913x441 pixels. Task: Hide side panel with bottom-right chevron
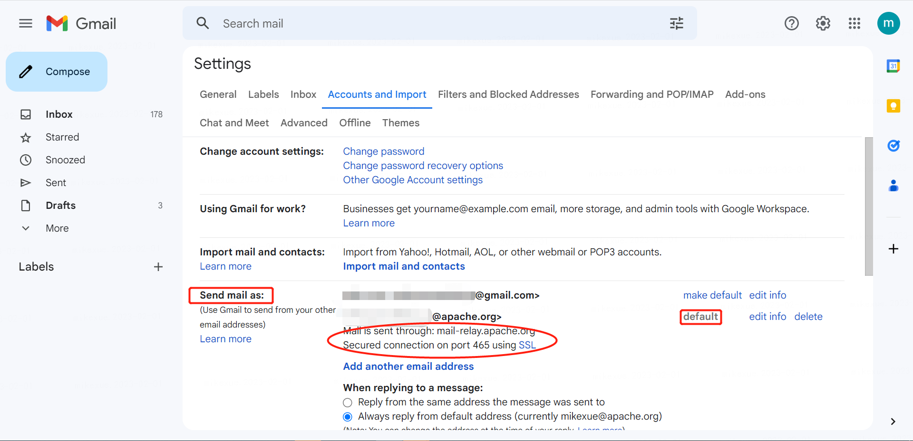pos(893,421)
